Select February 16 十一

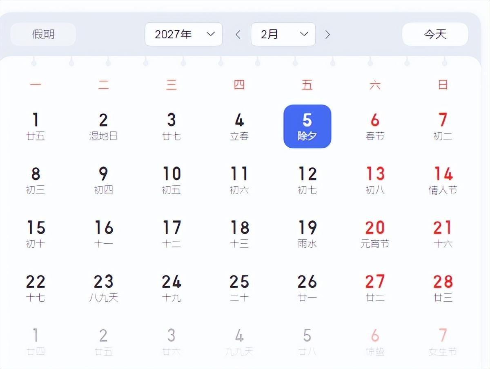[103, 234]
